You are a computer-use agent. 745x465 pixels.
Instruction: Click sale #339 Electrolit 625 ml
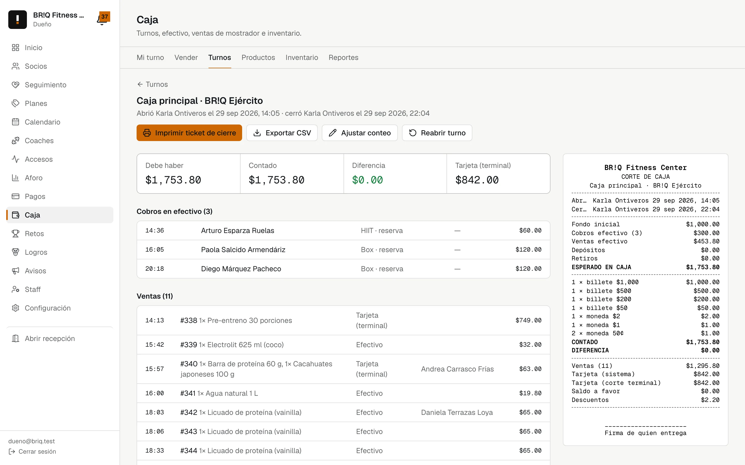343,345
